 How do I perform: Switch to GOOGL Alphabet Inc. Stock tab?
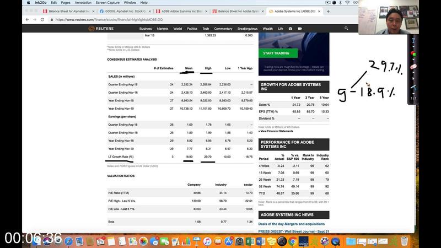[x=125, y=12]
